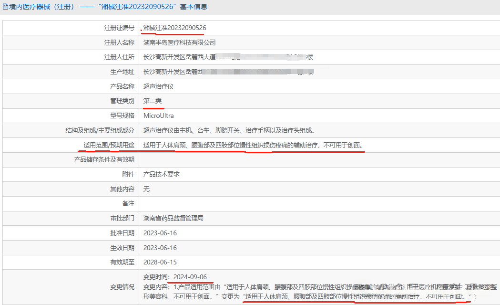Click change time date 2024-09-06
Viewport: 500px width, 305px height.
(x=190, y=277)
